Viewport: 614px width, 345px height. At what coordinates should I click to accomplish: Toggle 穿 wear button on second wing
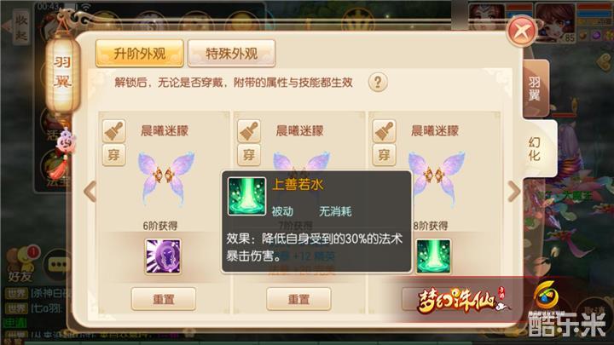click(249, 155)
